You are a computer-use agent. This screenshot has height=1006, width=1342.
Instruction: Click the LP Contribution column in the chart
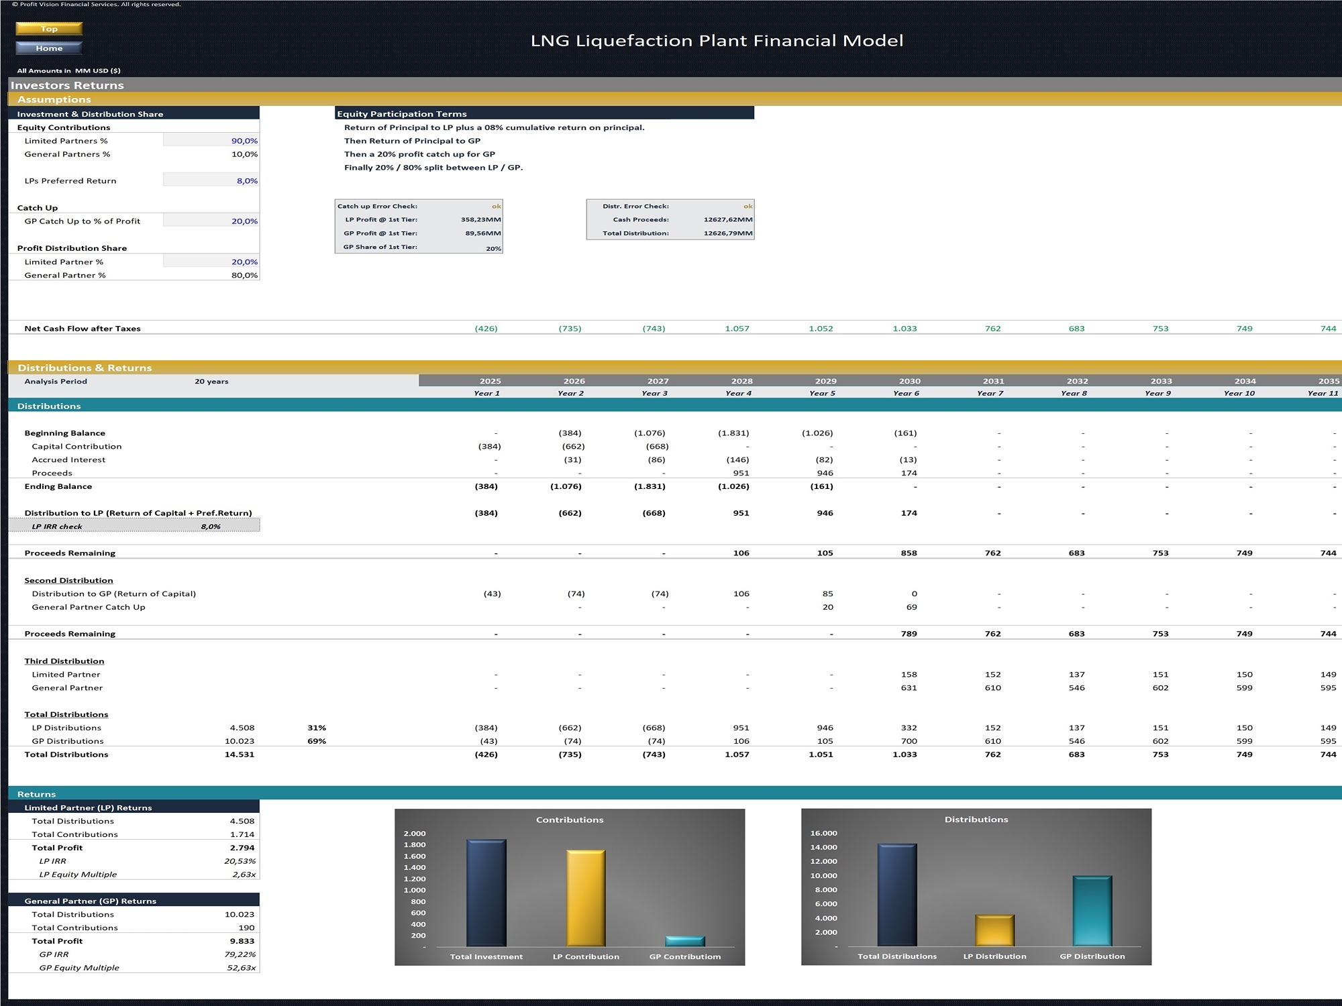586,899
